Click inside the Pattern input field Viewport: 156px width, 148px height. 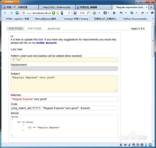pos(64,60)
